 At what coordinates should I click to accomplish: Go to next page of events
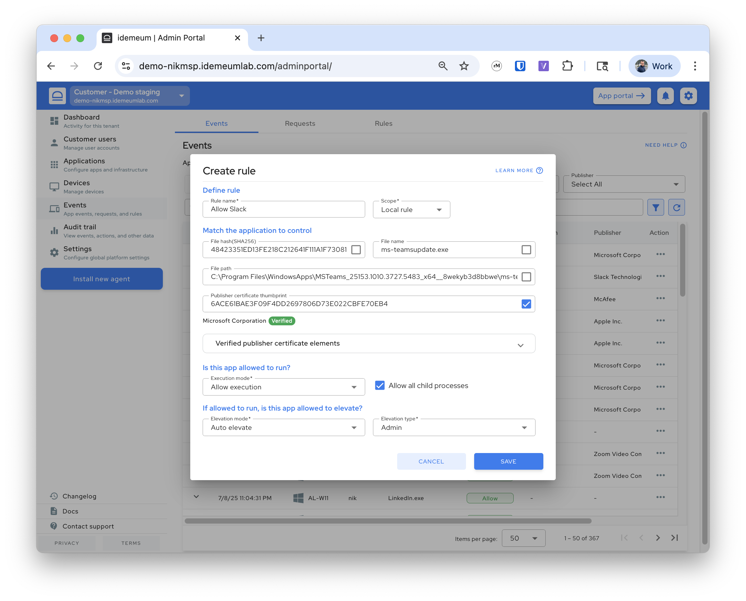658,538
